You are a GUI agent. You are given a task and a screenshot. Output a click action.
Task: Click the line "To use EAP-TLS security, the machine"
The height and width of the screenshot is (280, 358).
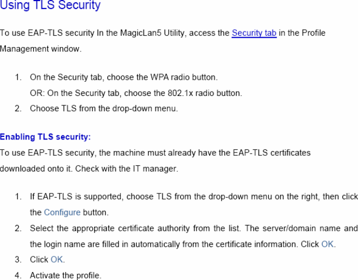pos(155,153)
